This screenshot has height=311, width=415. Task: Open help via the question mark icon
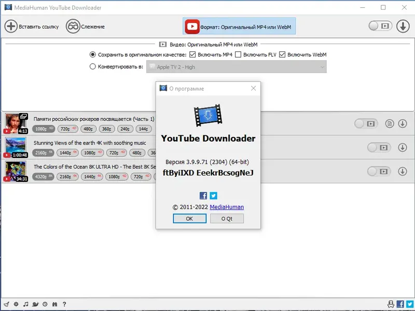63,305
